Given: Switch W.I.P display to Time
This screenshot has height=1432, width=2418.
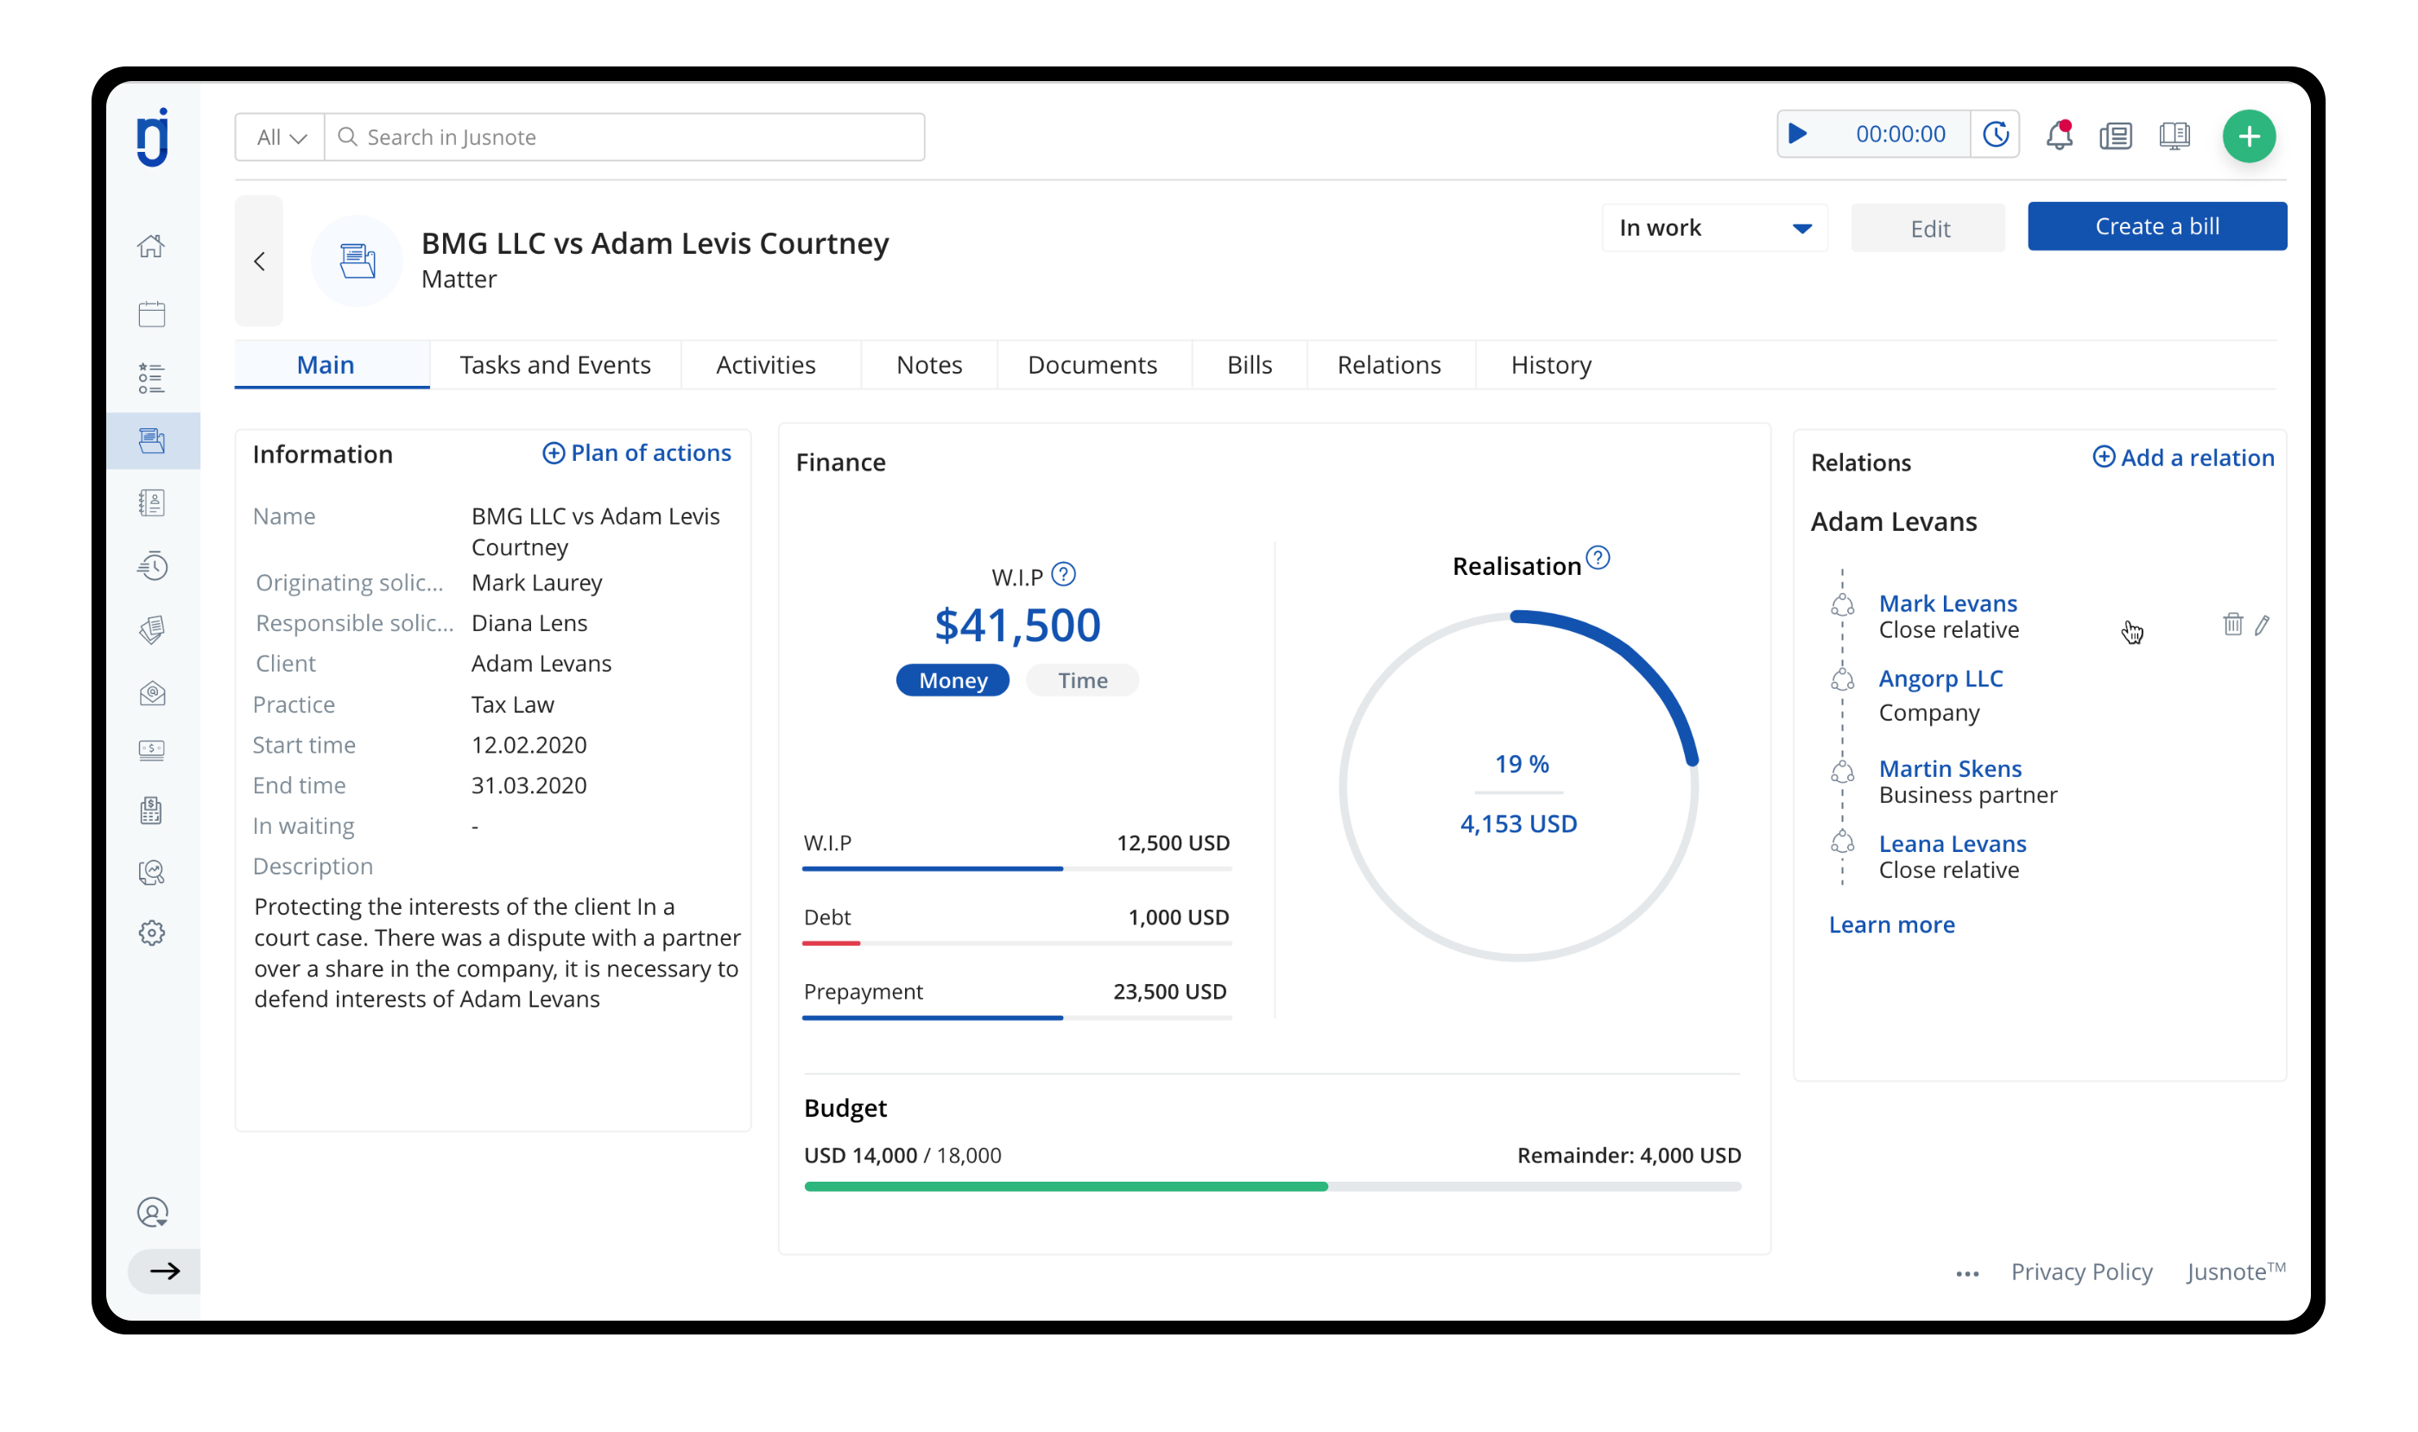Looking at the screenshot, I should (x=1081, y=680).
